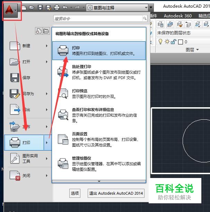Show the open documents icon
210x212 pixels.
coord(46,31)
